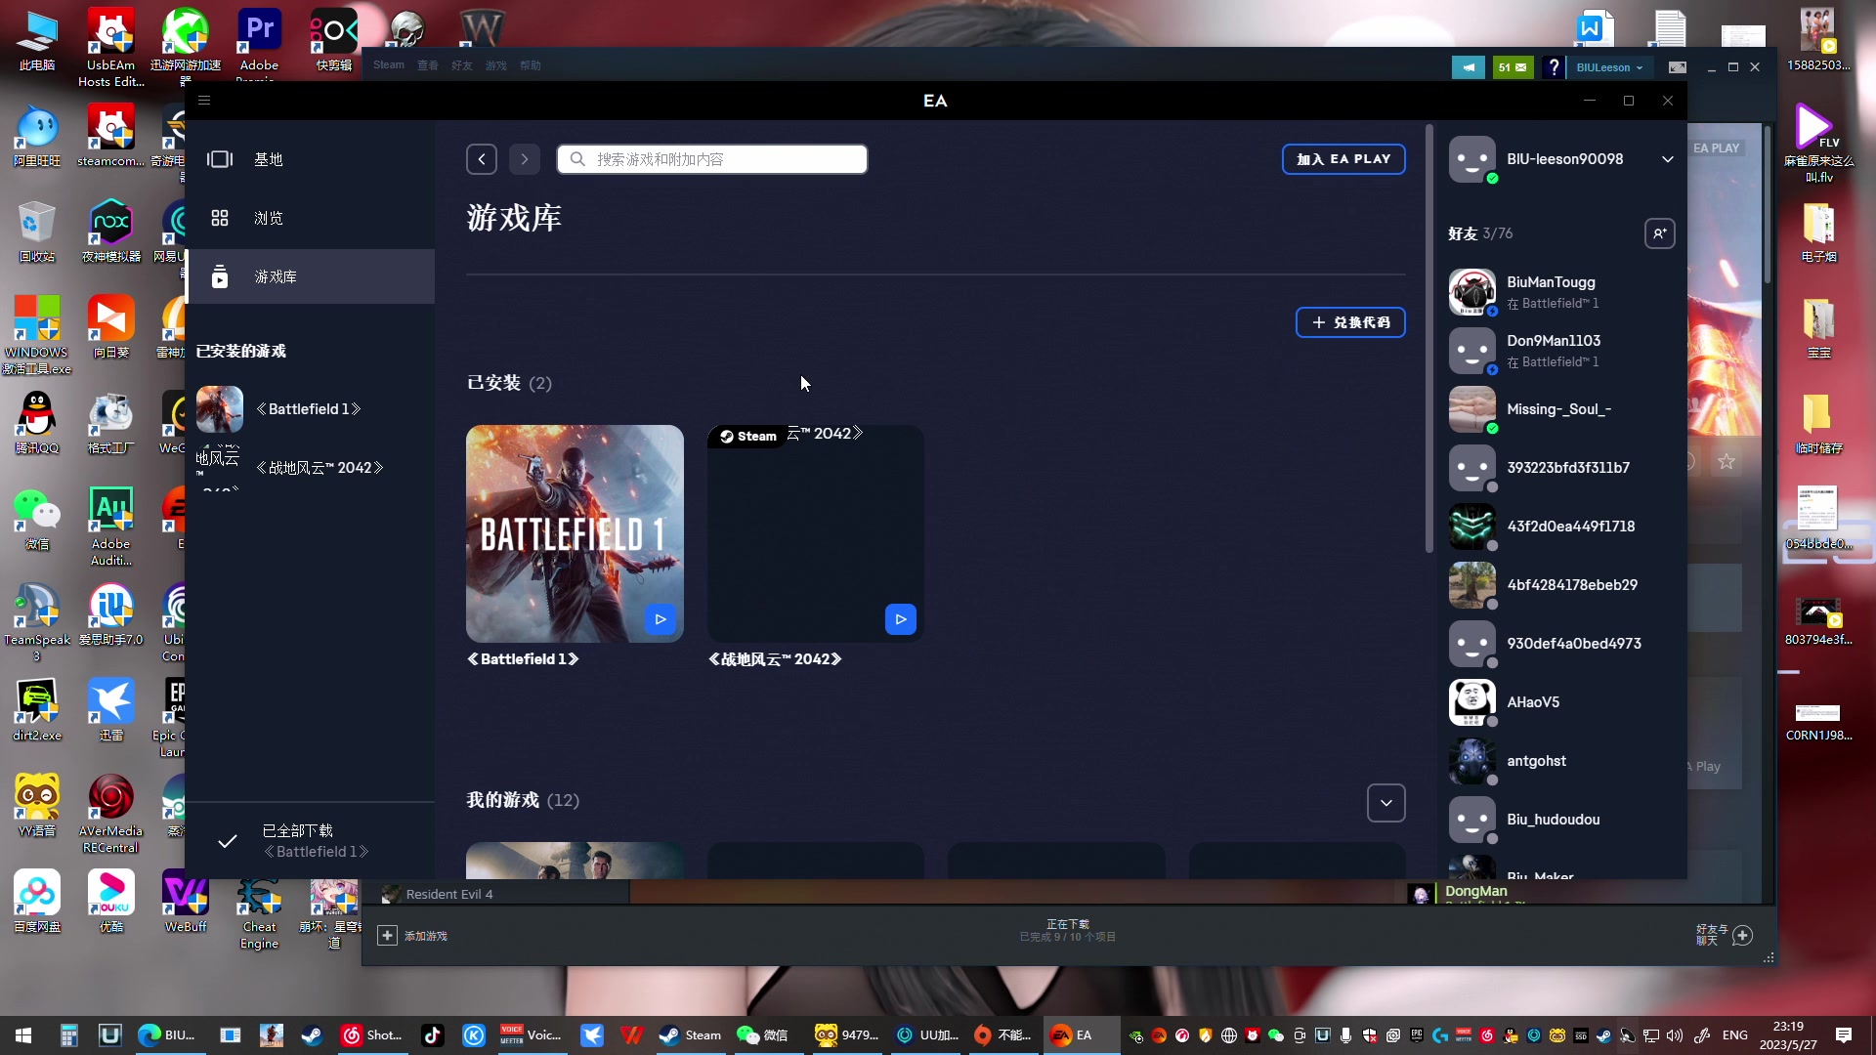Open TikTok from the taskbar

(432, 1035)
